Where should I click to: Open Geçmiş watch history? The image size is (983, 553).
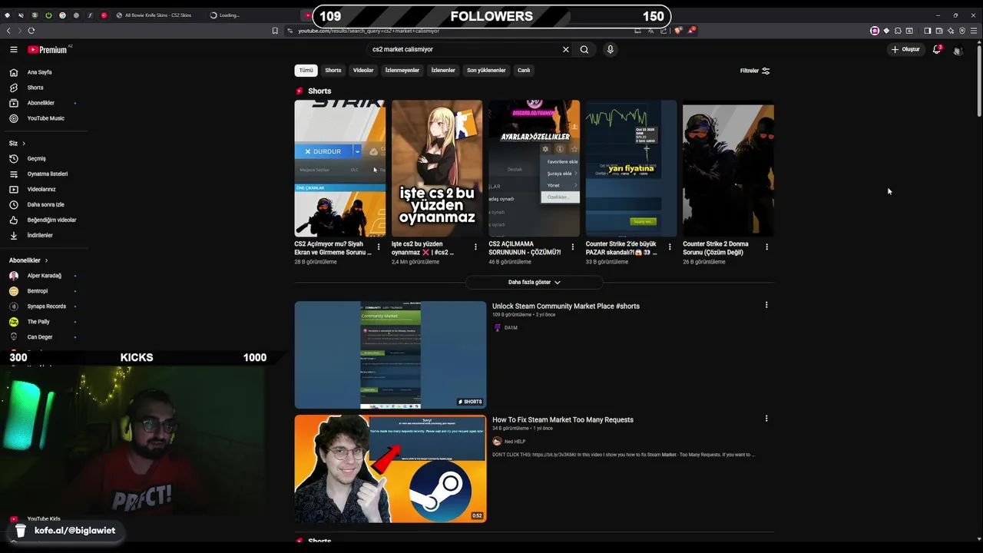[x=37, y=158]
